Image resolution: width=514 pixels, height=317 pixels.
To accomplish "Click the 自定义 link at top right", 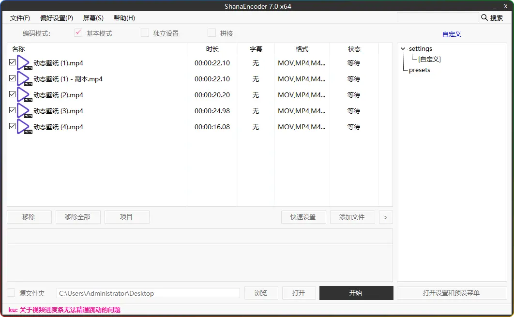I will [x=452, y=34].
